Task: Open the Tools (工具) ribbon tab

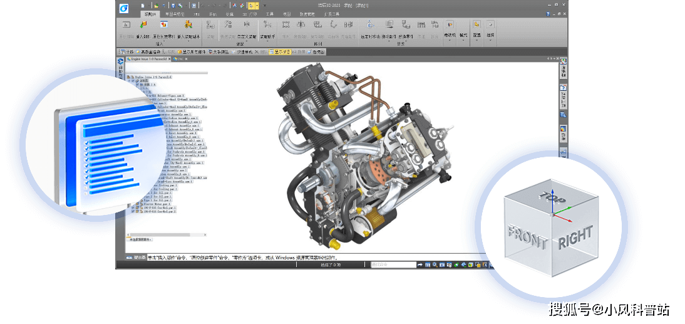Action: point(270,13)
